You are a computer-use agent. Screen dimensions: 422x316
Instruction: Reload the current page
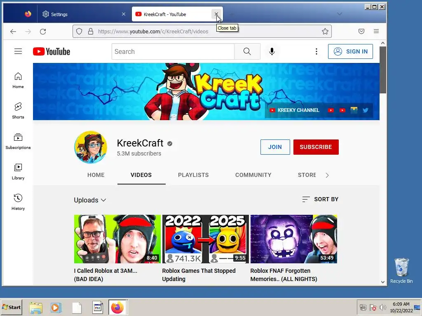(43, 31)
